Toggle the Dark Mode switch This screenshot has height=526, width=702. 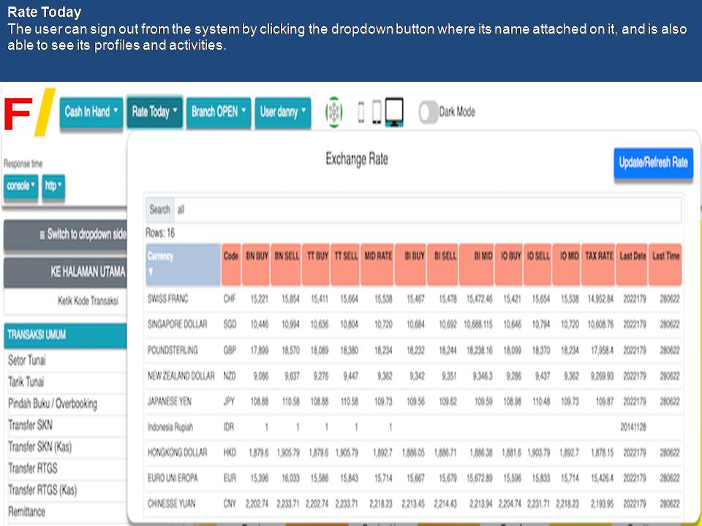[429, 113]
